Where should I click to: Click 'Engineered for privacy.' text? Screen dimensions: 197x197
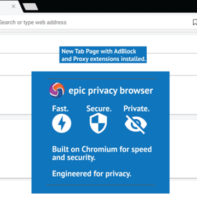92,173
